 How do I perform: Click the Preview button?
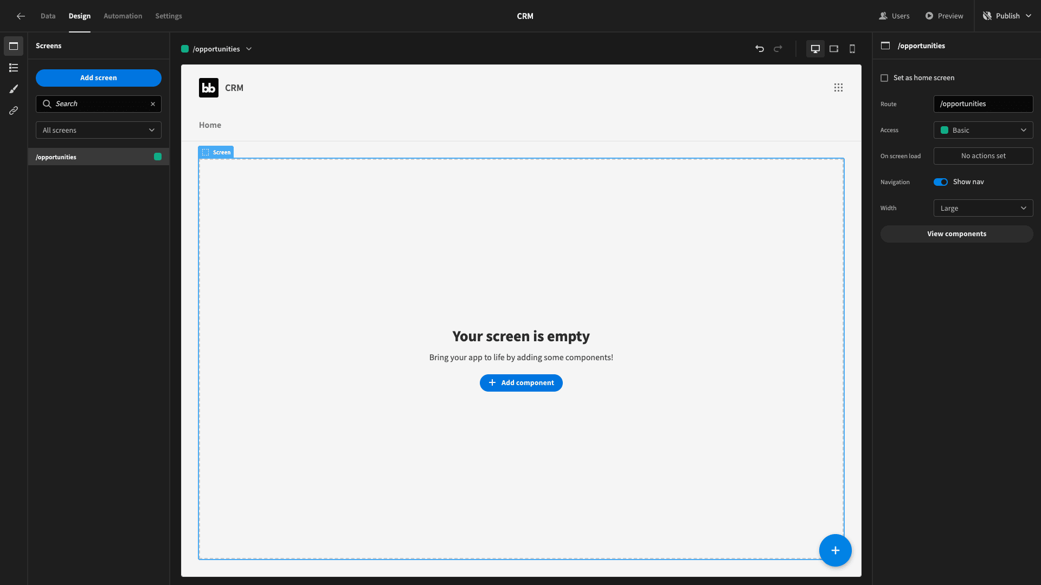[944, 16]
